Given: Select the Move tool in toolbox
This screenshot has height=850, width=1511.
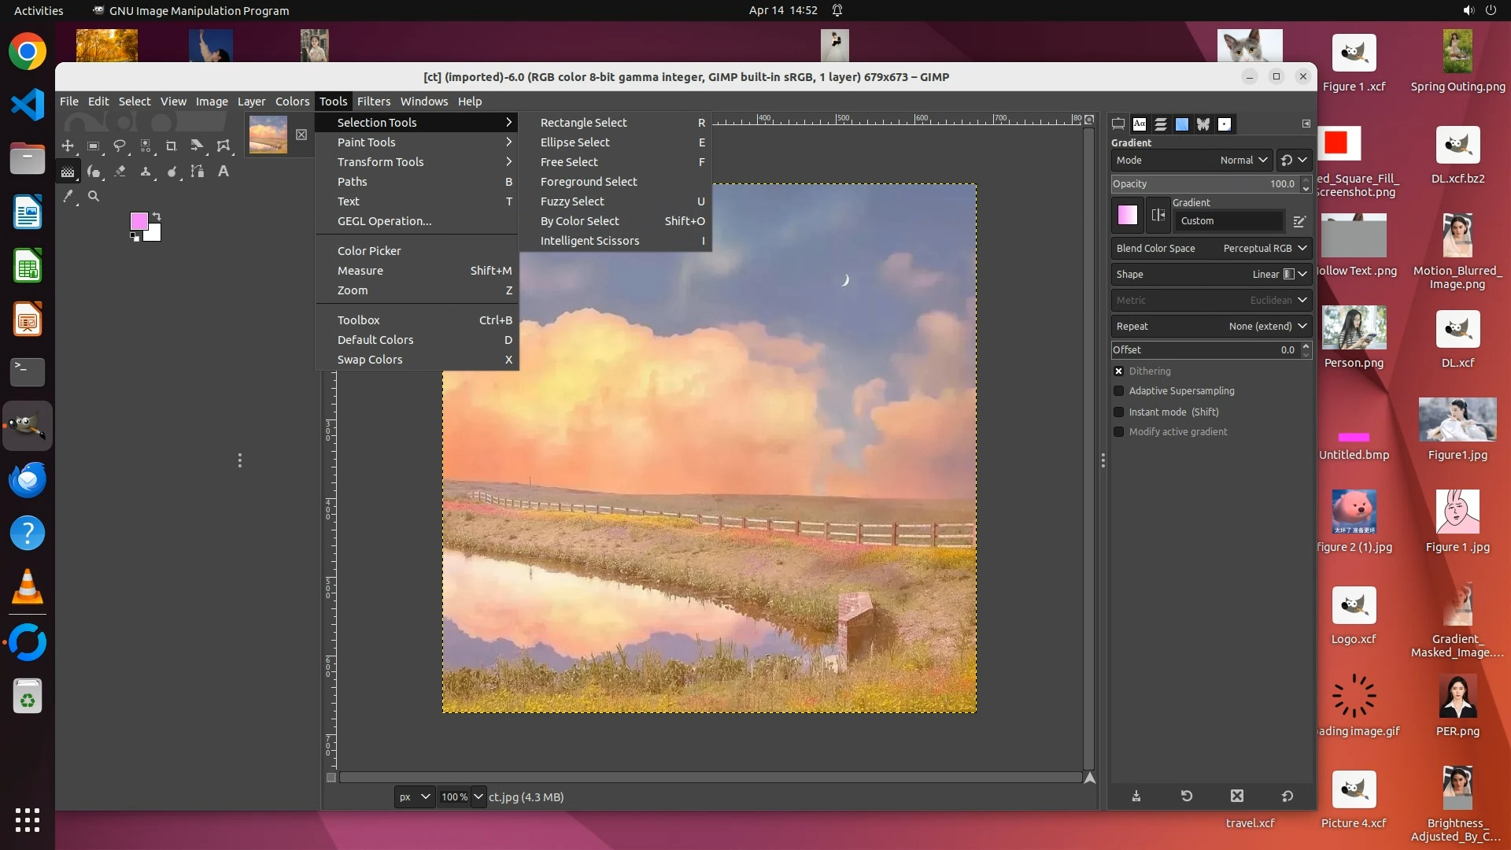Looking at the screenshot, I should [x=68, y=146].
